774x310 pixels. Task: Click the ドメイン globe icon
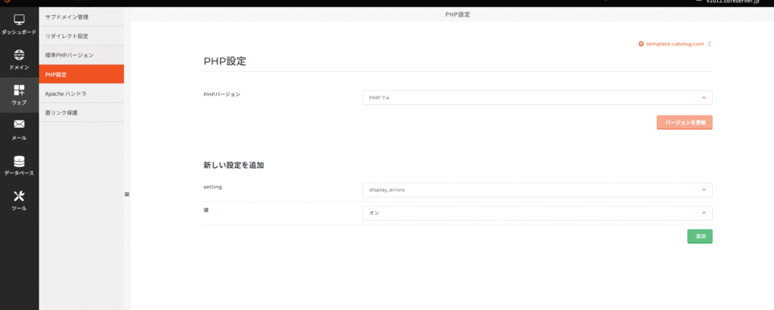point(19,55)
